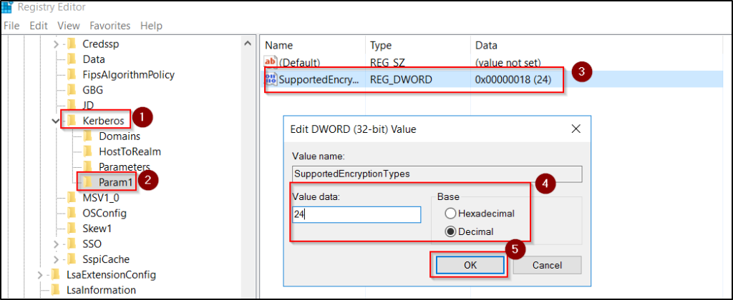733x300 pixels.
Task: Click the REG_DWORD type cell
Action: [401, 79]
